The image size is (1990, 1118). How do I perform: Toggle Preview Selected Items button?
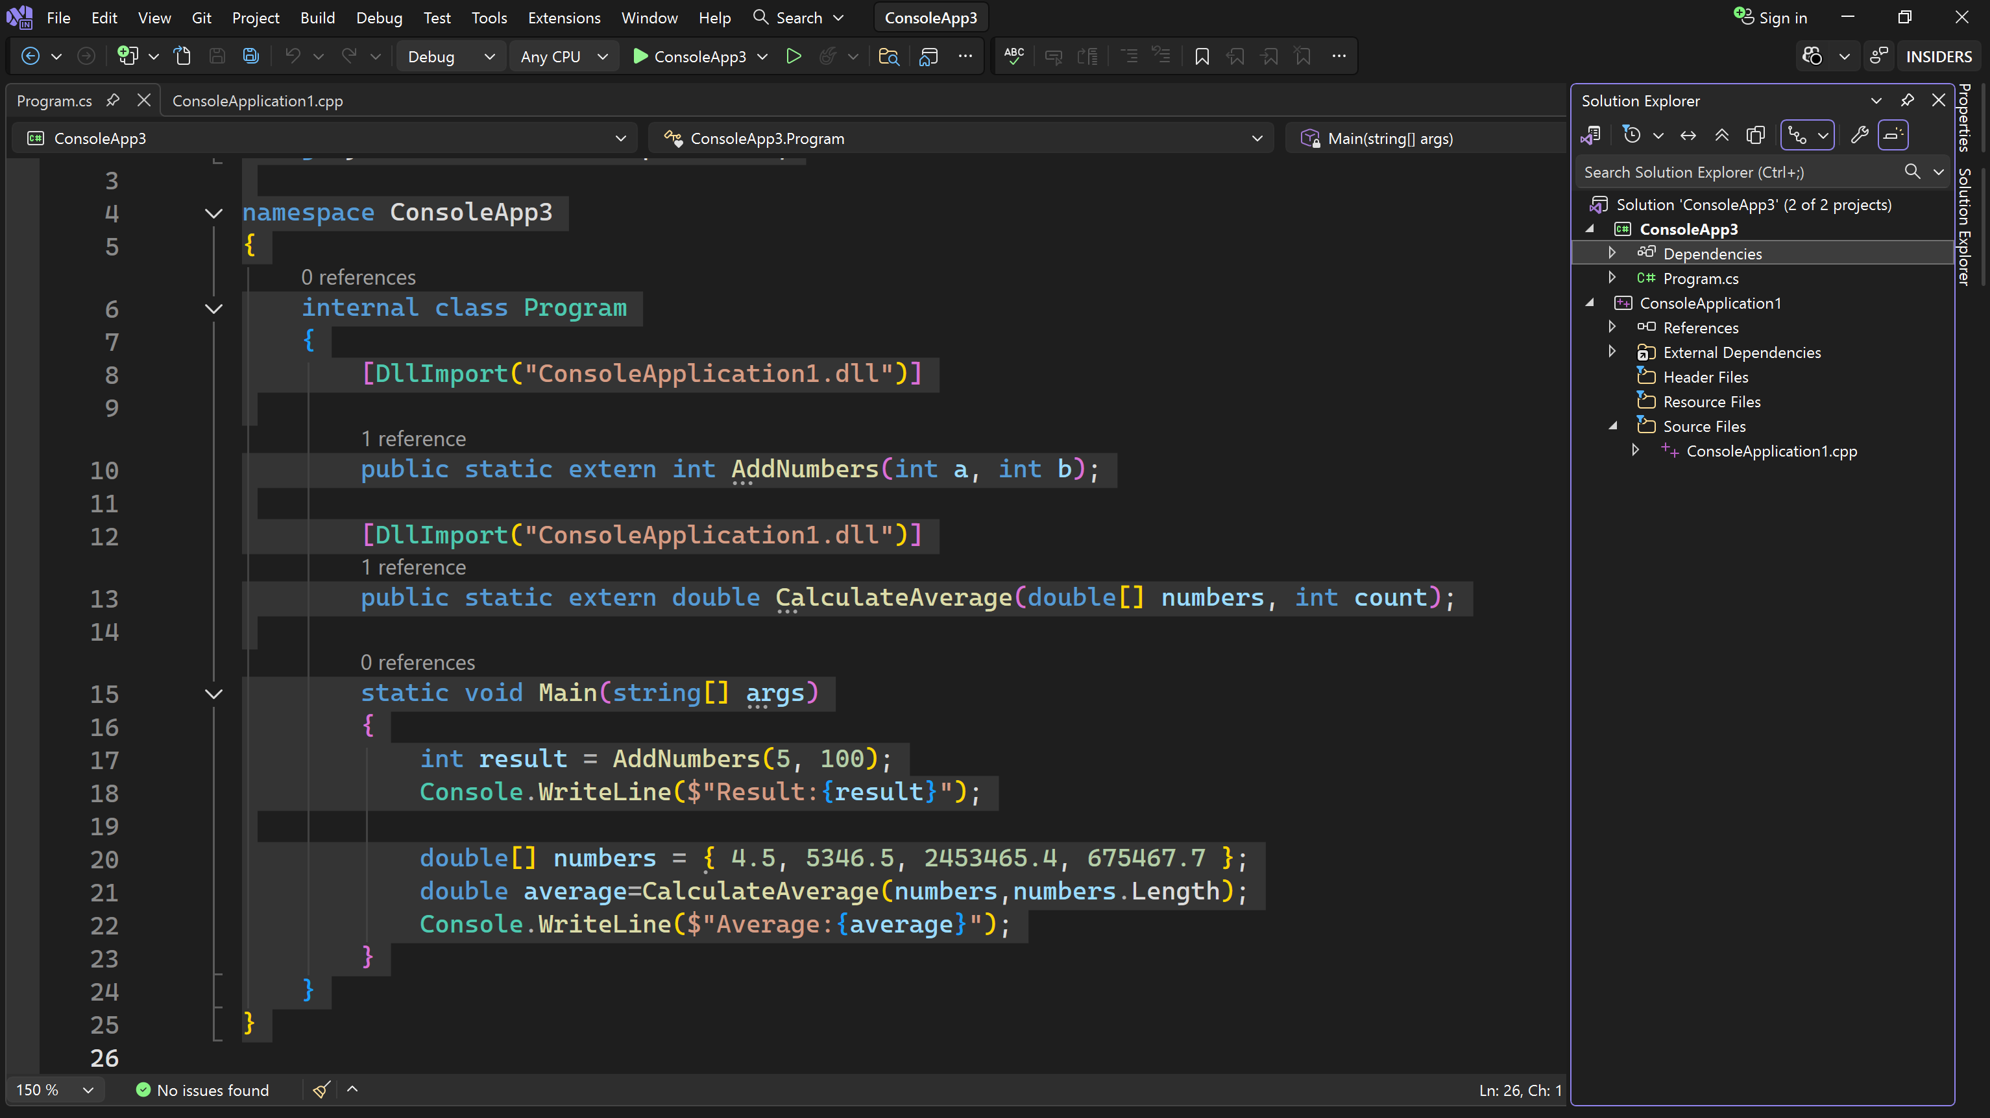[x=1893, y=136]
